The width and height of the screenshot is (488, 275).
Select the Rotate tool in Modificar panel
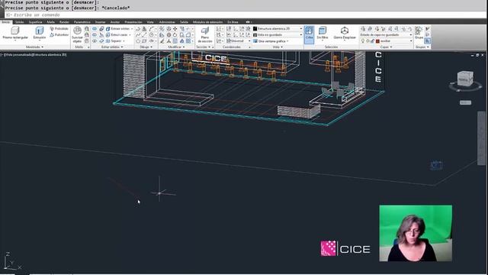point(175,35)
